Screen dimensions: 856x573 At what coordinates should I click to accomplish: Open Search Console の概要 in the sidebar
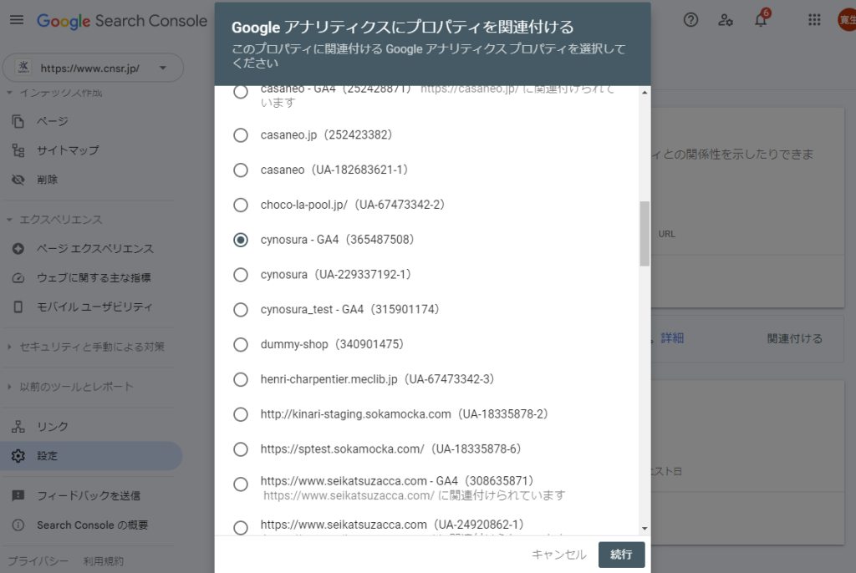91,525
